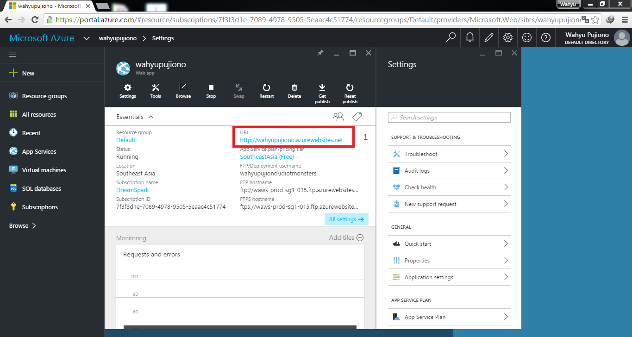Click the pencil edit dashboard icon
The image size is (632, 337).
(x=489, y=37)
